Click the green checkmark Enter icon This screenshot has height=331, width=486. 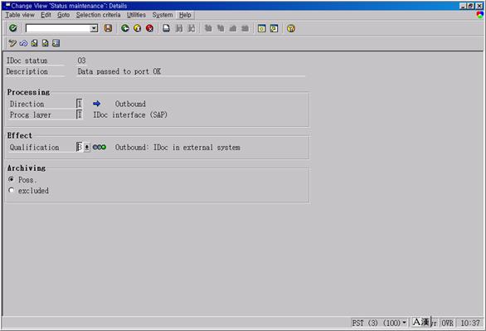tap(13, 28)
